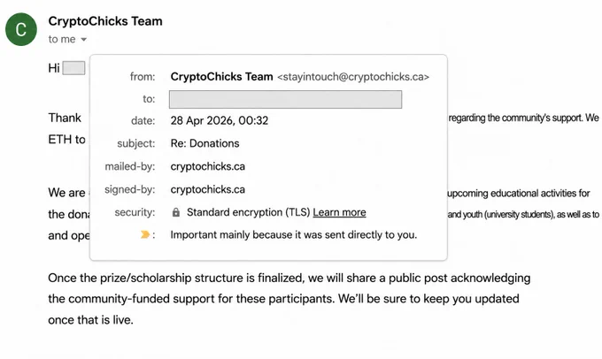Click the redacted recipient address field
The image size is (602, 359).
[285, 99]
